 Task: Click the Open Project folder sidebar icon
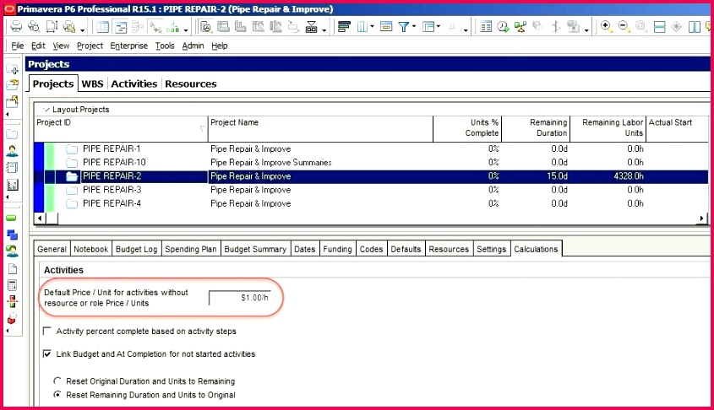[13, 84]
